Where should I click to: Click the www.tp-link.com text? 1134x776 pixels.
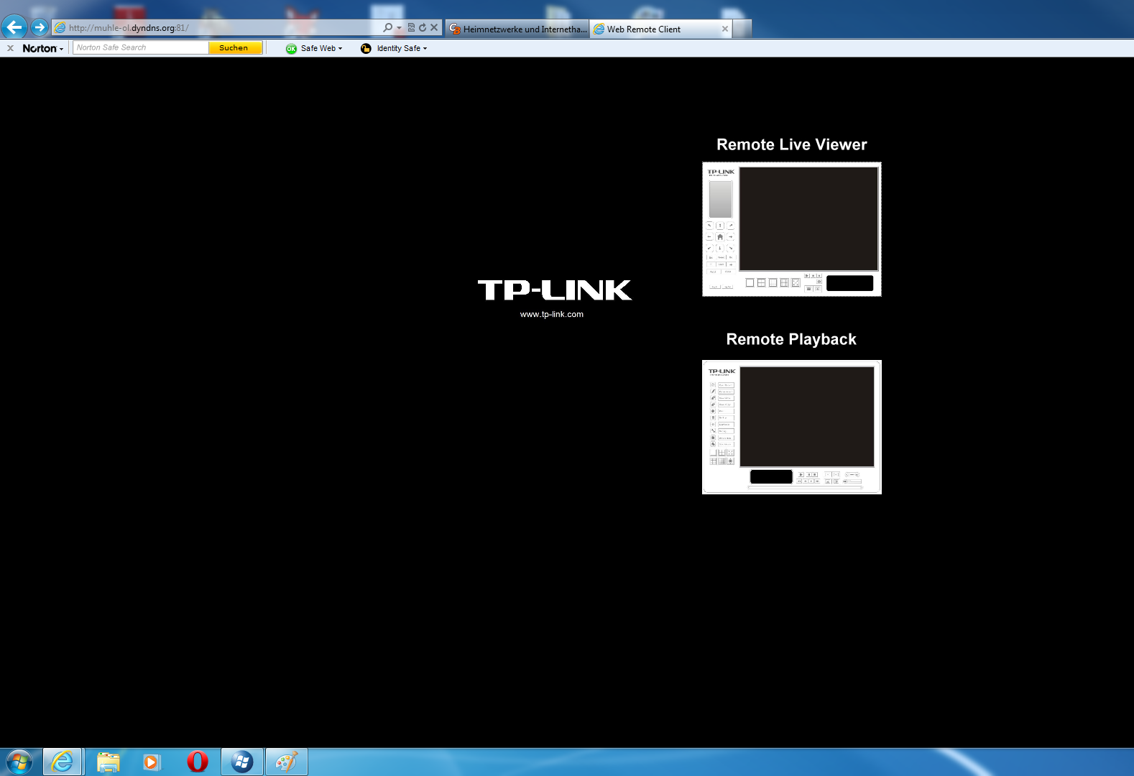coord(552,314)
